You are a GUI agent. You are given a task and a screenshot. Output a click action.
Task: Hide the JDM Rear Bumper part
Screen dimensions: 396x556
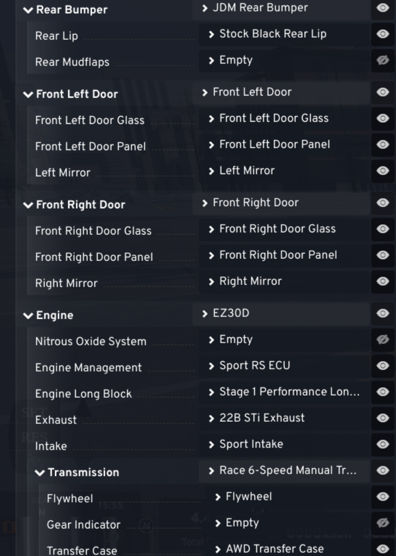coord(382,8)
